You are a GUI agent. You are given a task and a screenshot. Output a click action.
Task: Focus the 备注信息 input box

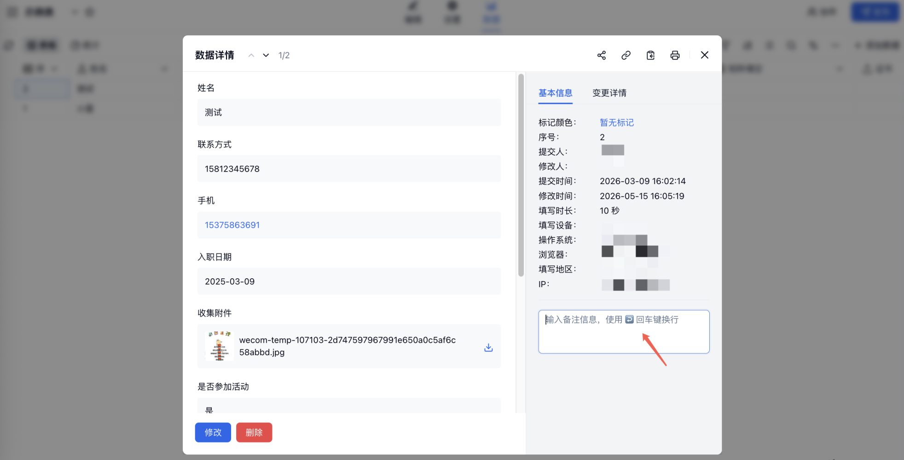pyautogui.click(x=624, y=332)
